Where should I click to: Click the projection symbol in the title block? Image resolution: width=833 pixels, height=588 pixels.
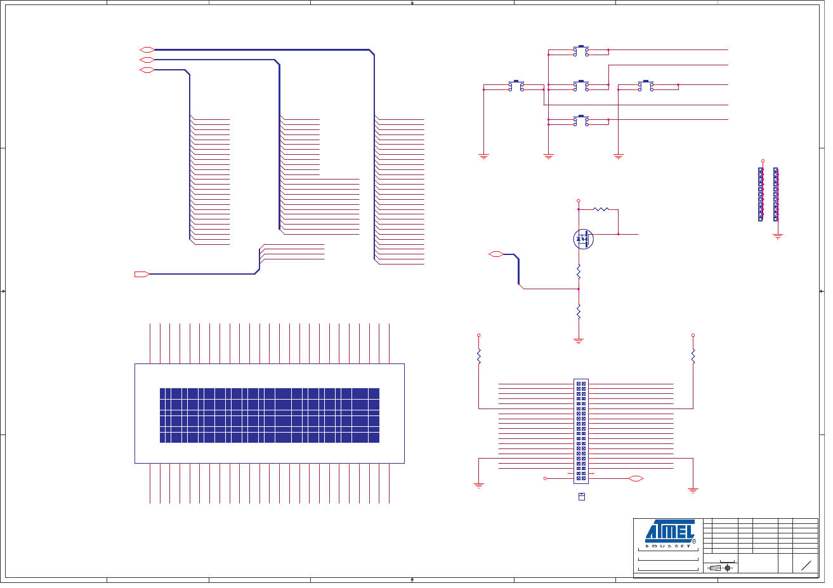tap(721, 568)
